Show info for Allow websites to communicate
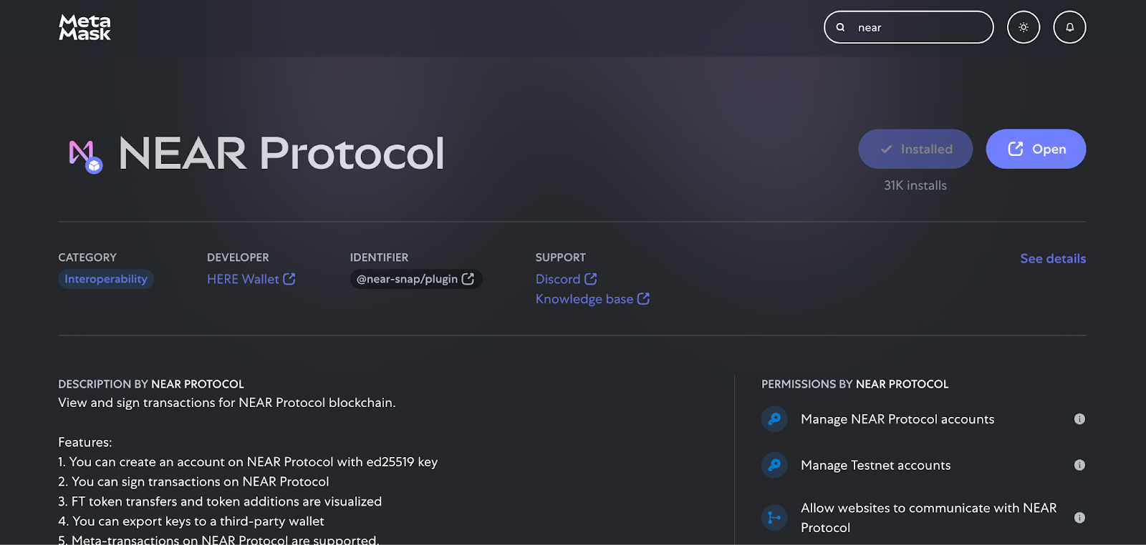 [x=1079, y=518]
